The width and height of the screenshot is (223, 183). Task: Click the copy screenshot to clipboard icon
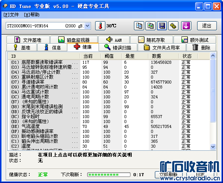click(150, 26)
